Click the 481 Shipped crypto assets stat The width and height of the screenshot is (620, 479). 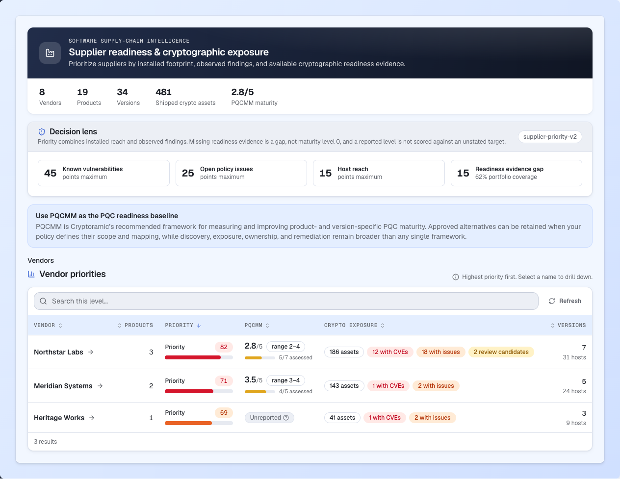(185, 97)
